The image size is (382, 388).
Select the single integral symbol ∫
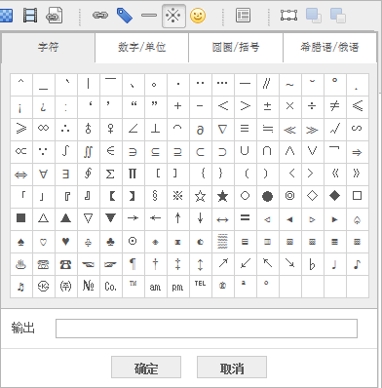[x=65, y=151]
